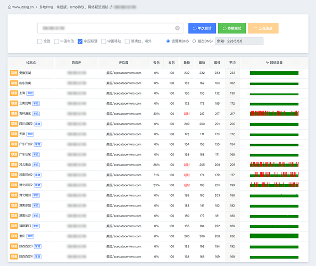Viewport: 316px width, 266px height.
Task: Click the quality bar for 河南郑州2
Action: tap(274, 174)
